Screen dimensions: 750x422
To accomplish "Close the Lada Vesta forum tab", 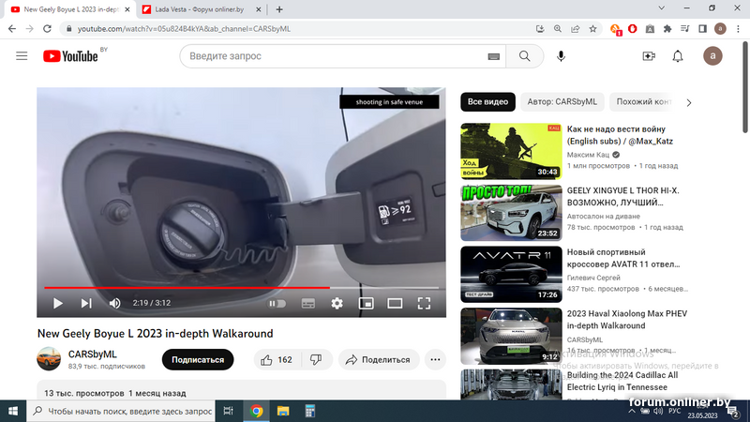I will [x=259, y=9].
